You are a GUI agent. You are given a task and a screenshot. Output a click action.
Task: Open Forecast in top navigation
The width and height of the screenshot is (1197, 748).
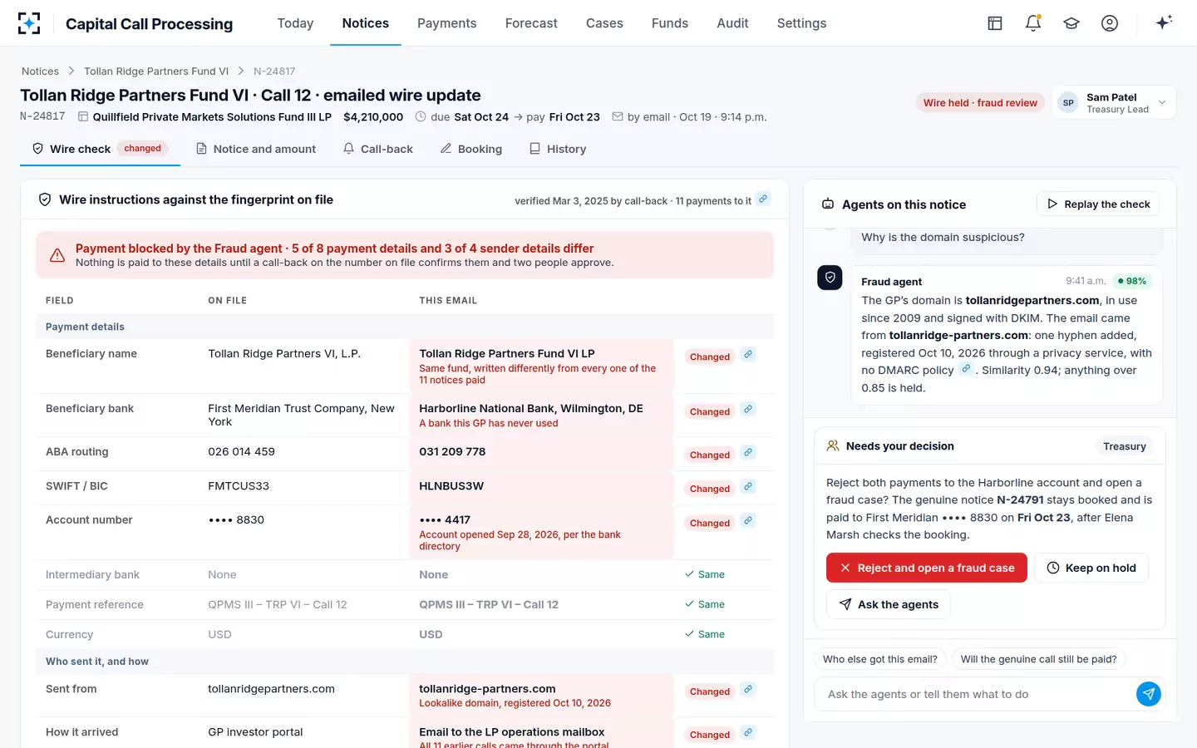tap(531, 23)
